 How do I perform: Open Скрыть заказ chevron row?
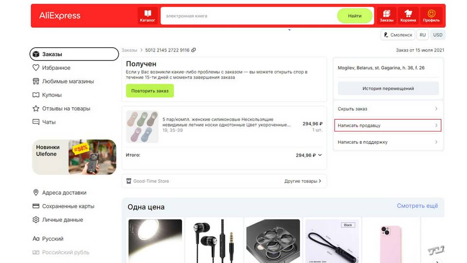click(x=388, y=109)
